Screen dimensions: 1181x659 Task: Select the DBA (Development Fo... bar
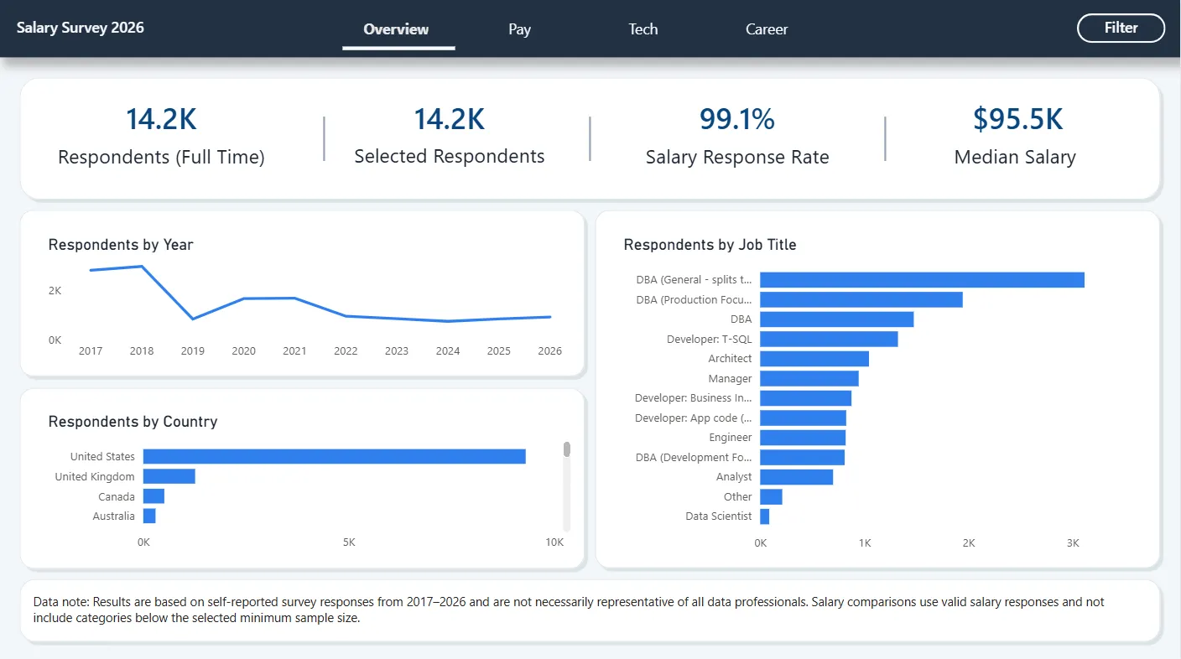tap(803, 457)
